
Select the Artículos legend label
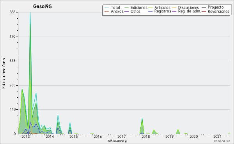pyautogui.click(x=162, y=7)
